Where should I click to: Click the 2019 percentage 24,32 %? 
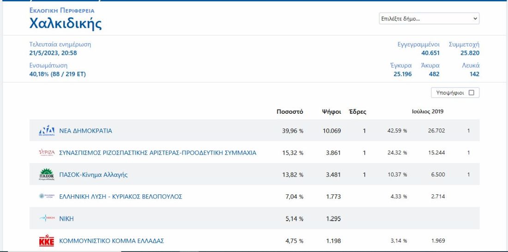pos(397,153)
